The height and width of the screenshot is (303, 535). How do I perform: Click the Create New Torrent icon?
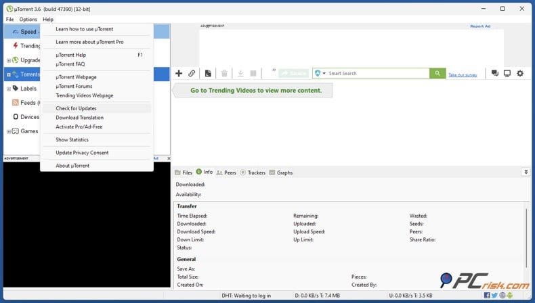(208, 73)
